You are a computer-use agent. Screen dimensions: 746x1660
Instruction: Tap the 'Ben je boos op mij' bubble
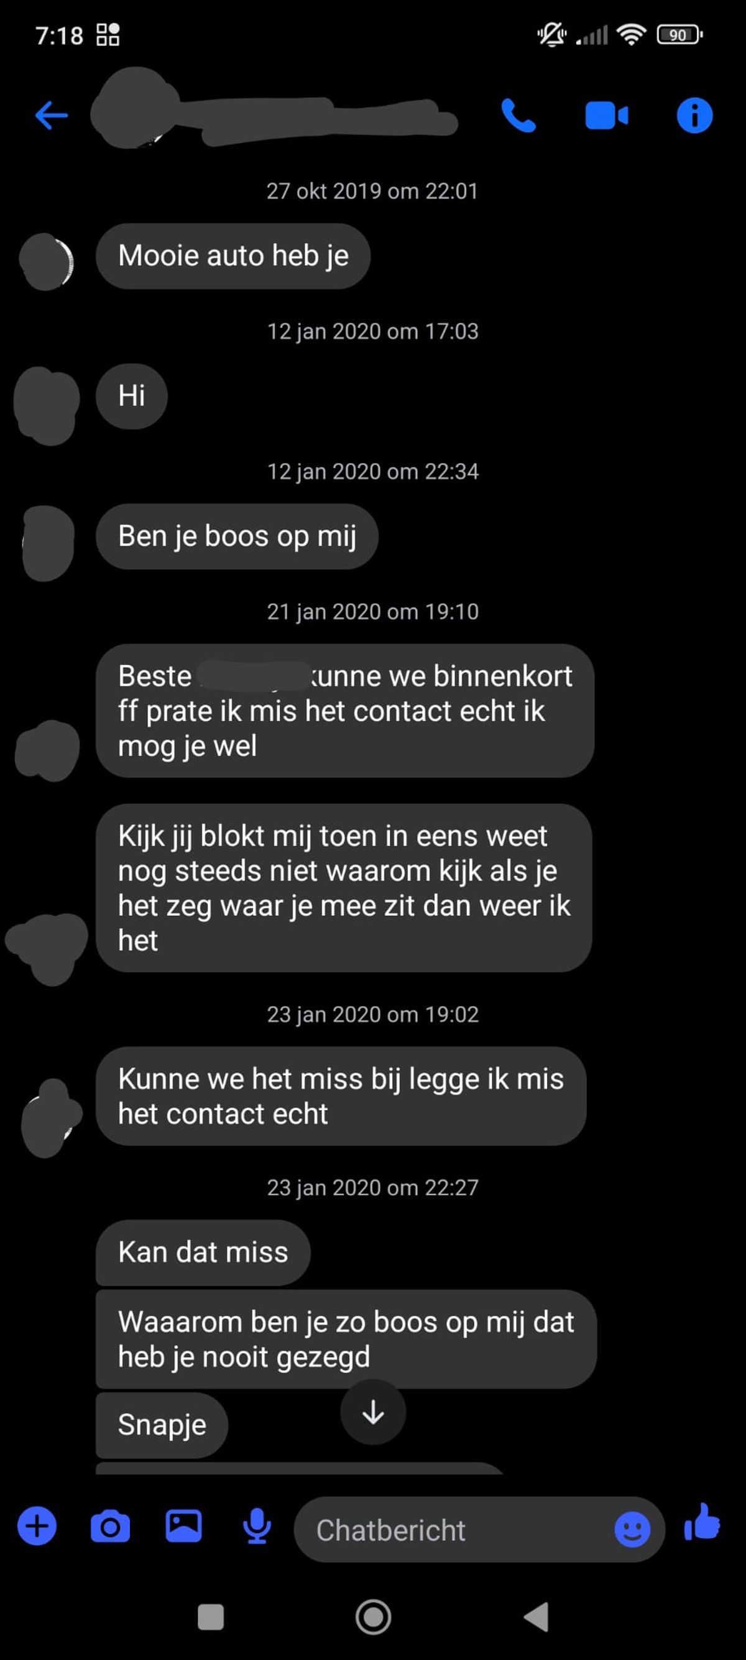click(237, 536)
